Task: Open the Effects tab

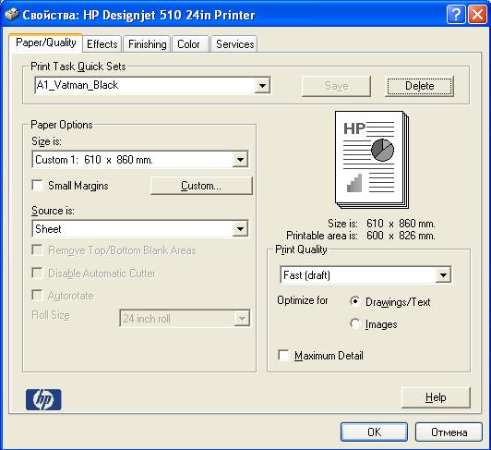Action: (x=102, y=44)
